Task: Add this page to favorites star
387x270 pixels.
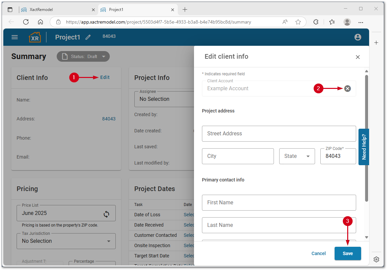Action: coord(298,22)
